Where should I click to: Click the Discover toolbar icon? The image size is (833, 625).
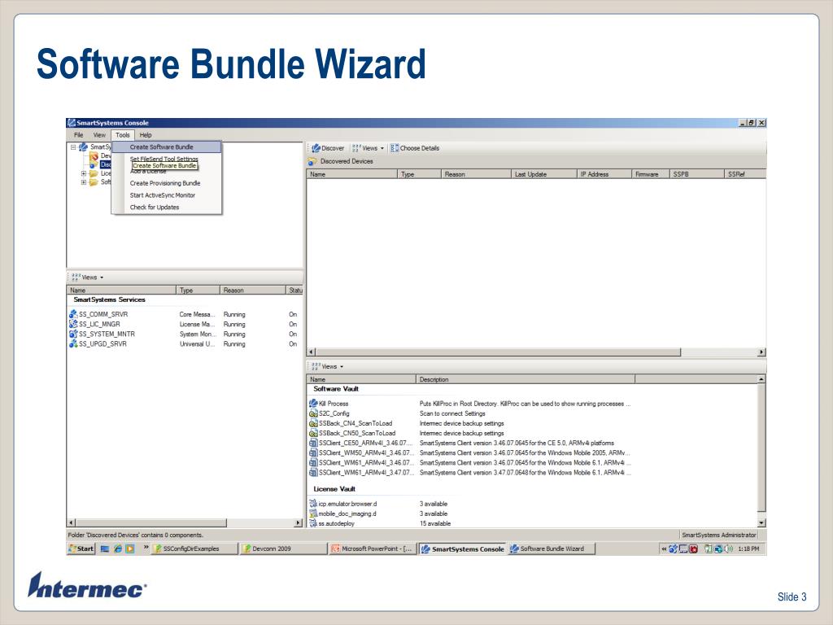[316, 148]
